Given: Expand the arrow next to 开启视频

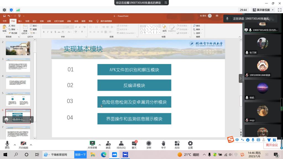Looking at the screenshot, I should (x=31, y=145).
